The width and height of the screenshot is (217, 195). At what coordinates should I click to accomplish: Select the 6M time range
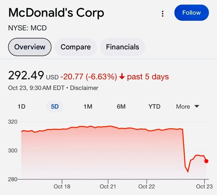[x=121, y=106]
